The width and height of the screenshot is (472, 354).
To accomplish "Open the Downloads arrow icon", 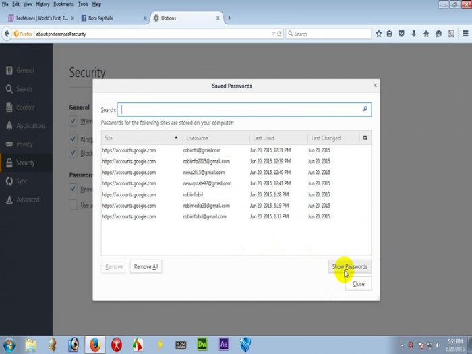I will click(414, 34).
